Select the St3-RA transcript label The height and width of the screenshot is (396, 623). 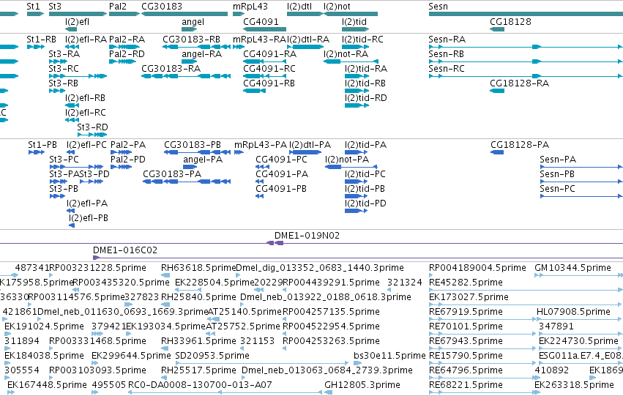[64, 53]
